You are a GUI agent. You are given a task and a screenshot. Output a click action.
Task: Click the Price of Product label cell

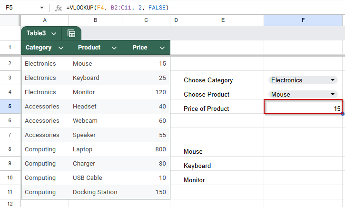click(x=223, y=107)
